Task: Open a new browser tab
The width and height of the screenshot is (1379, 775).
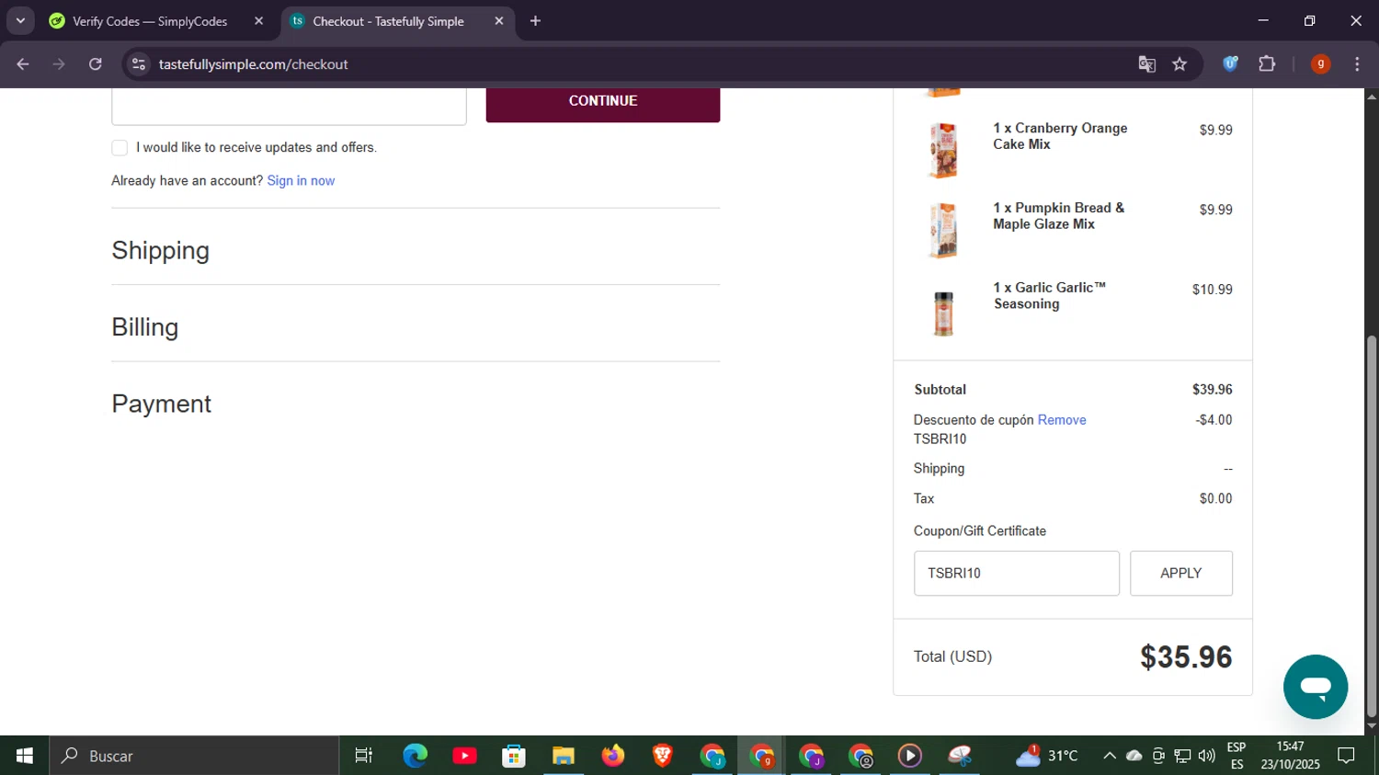Action: [535, 21]
